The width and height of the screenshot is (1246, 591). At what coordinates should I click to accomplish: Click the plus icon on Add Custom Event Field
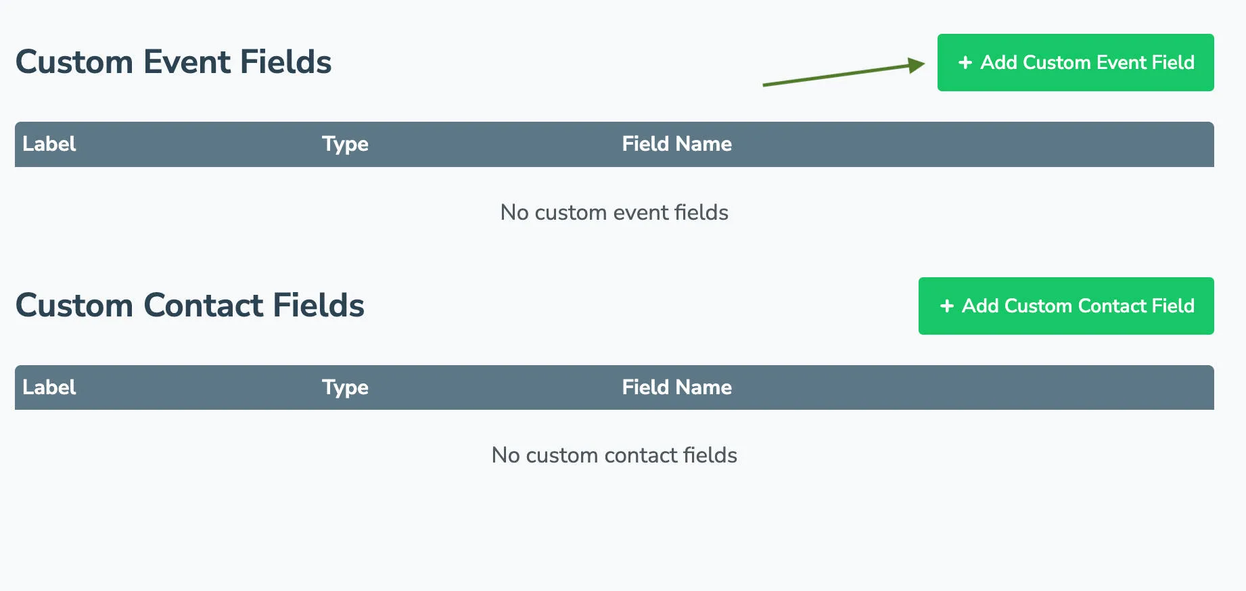pyautogui.click(x=965, y=62)
